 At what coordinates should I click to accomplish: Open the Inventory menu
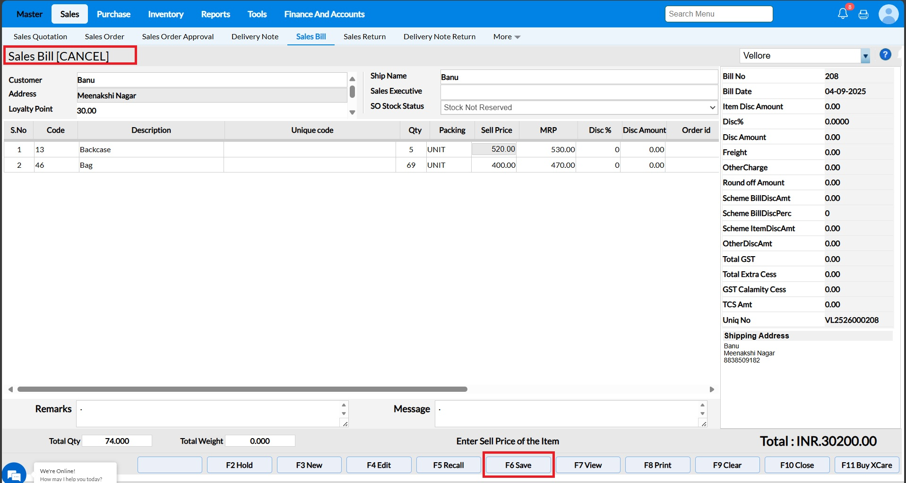tap(165, 14)
